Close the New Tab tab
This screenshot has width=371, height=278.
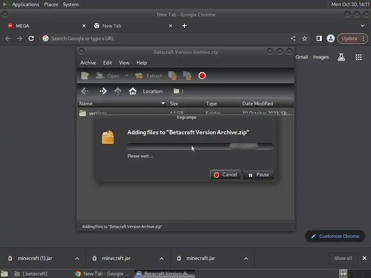[x=171, y=26]
